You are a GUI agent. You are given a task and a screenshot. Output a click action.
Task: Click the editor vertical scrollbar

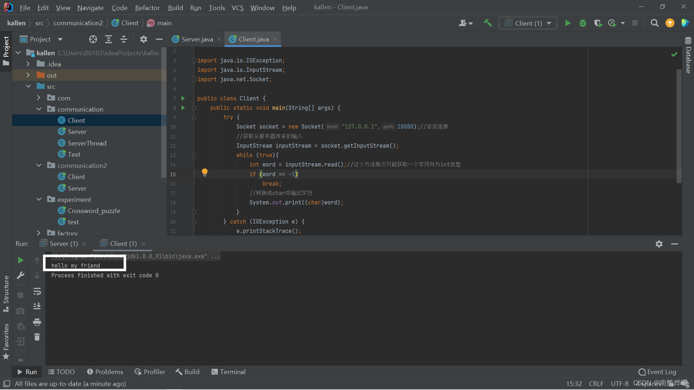coord(679,126)
